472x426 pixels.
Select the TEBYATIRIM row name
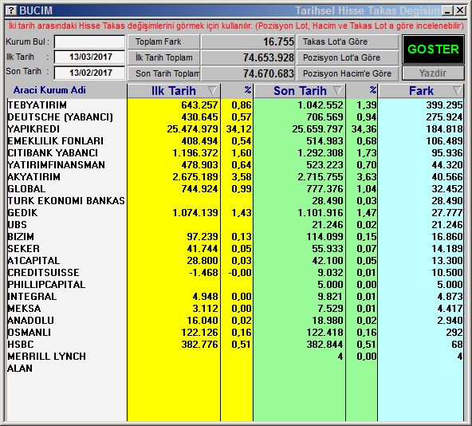pos(37,105)
